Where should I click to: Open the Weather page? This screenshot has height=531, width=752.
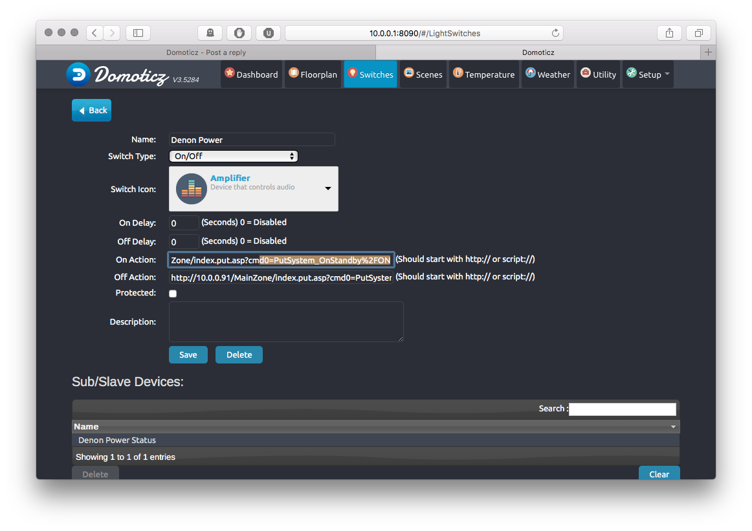pyautogui.click(x=547, y=74)
